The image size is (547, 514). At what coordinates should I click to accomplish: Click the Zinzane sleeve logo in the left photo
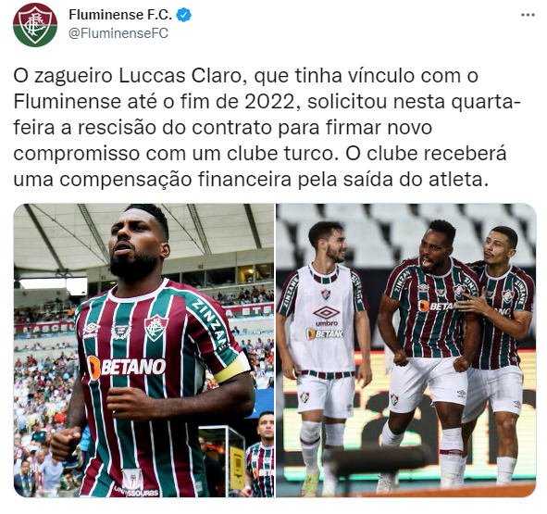[x=211, y=323]
